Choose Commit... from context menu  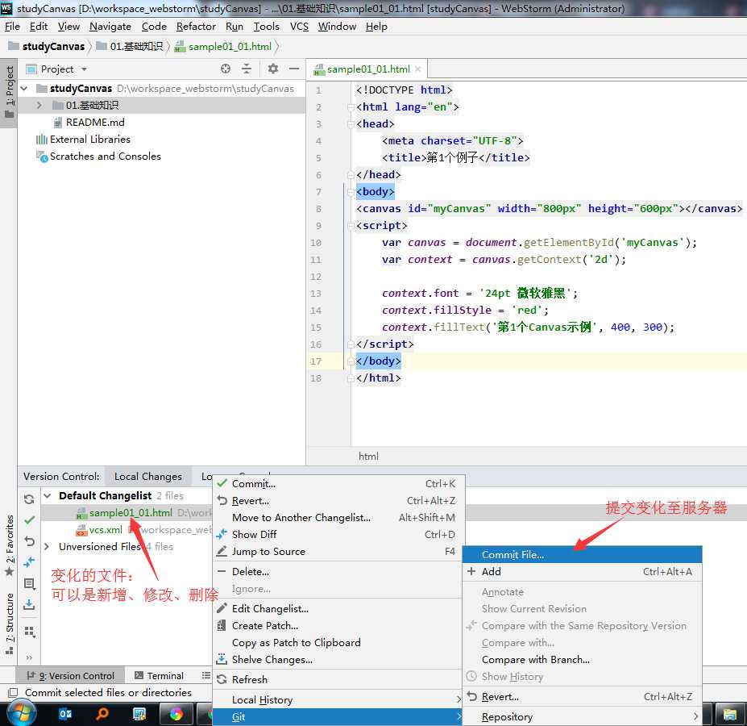[338, 484]
